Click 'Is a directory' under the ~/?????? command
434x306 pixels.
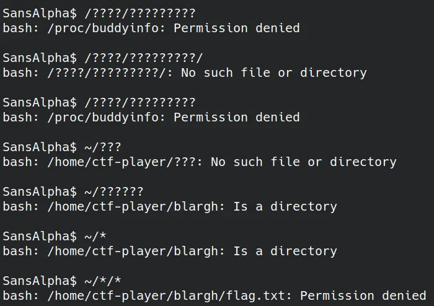285,206
